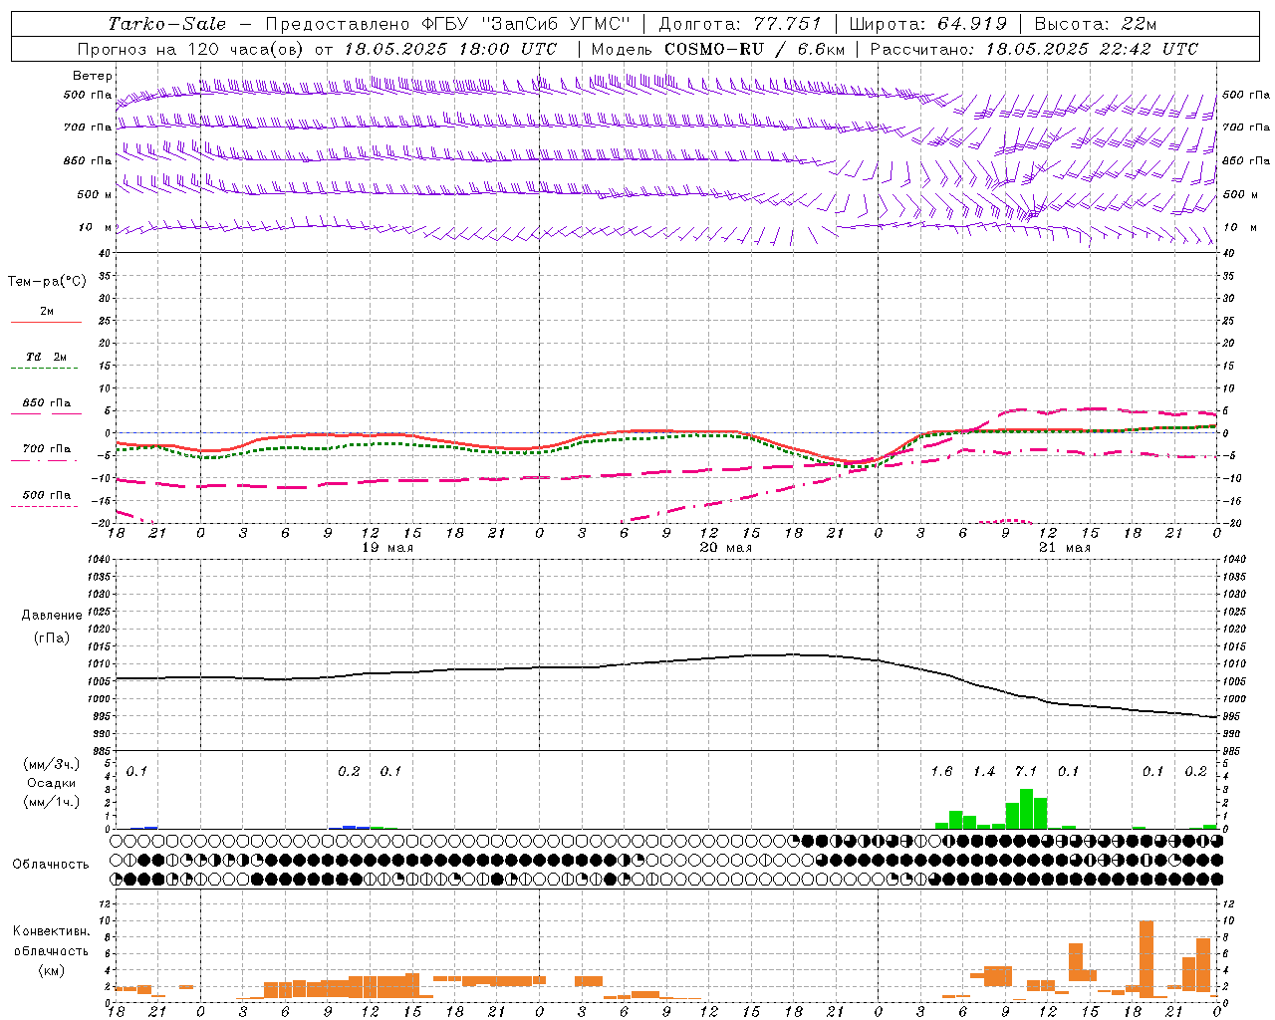
Task: Click the "(мм/1ч.)" precipitation unit label
Action: click(52, 802)
